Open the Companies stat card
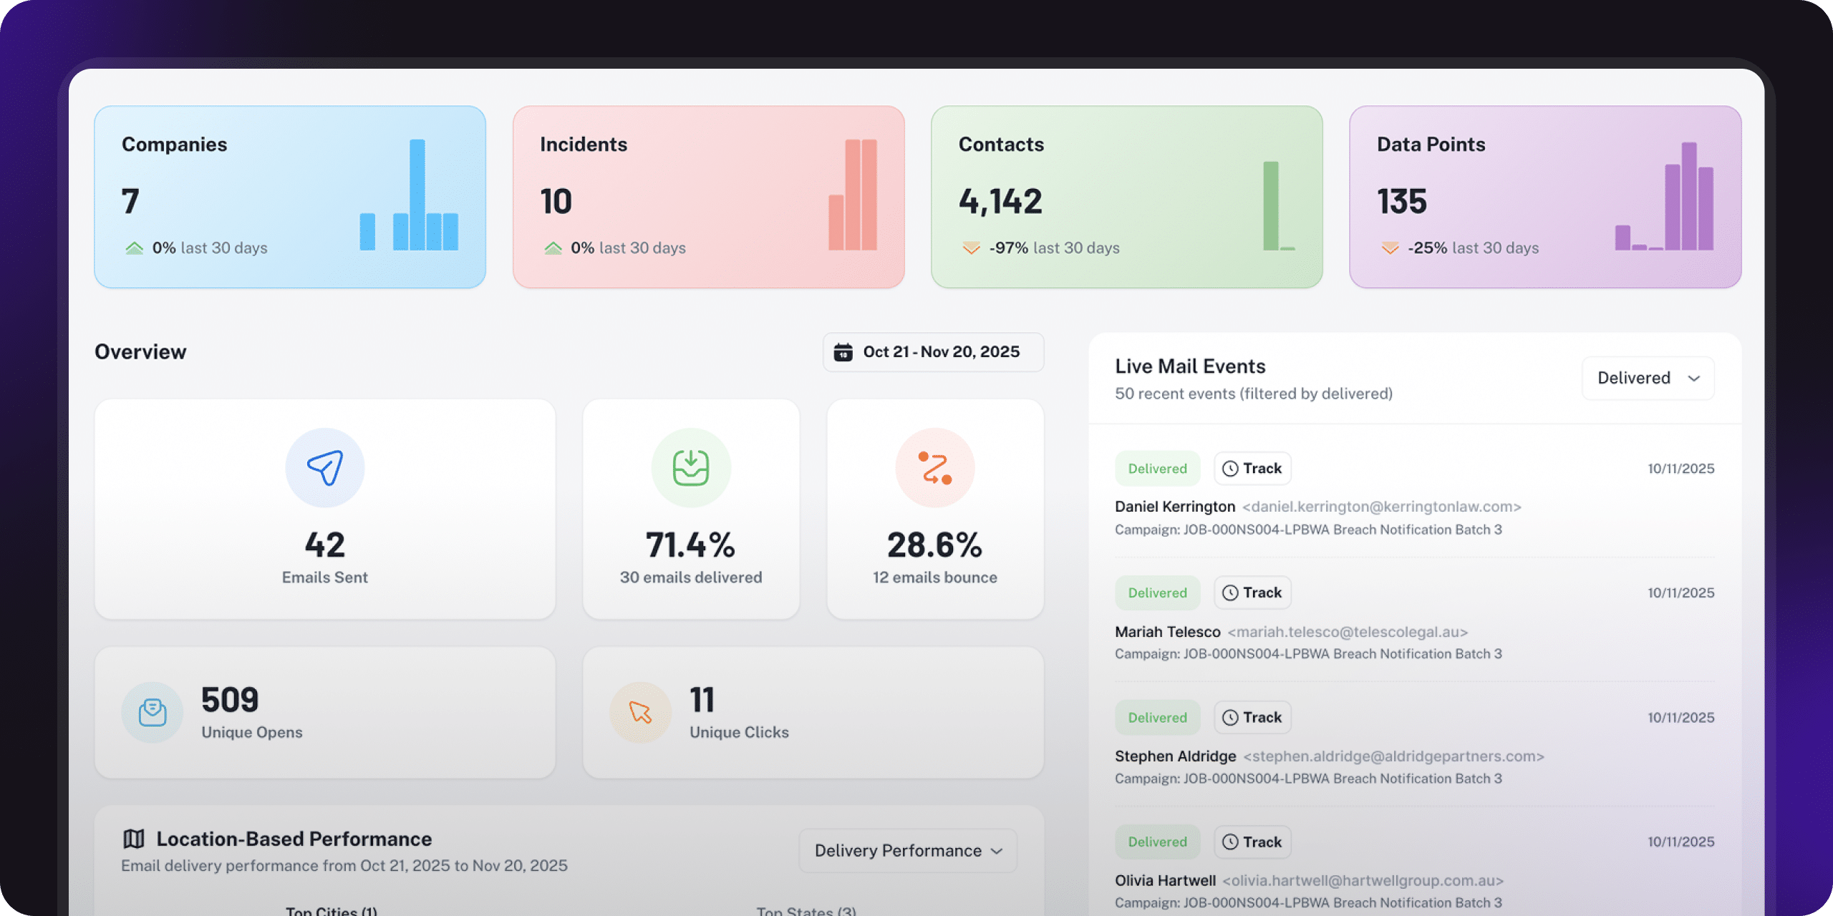The width and height of the screenshot is (1833, 916). (x=290, y=197)
